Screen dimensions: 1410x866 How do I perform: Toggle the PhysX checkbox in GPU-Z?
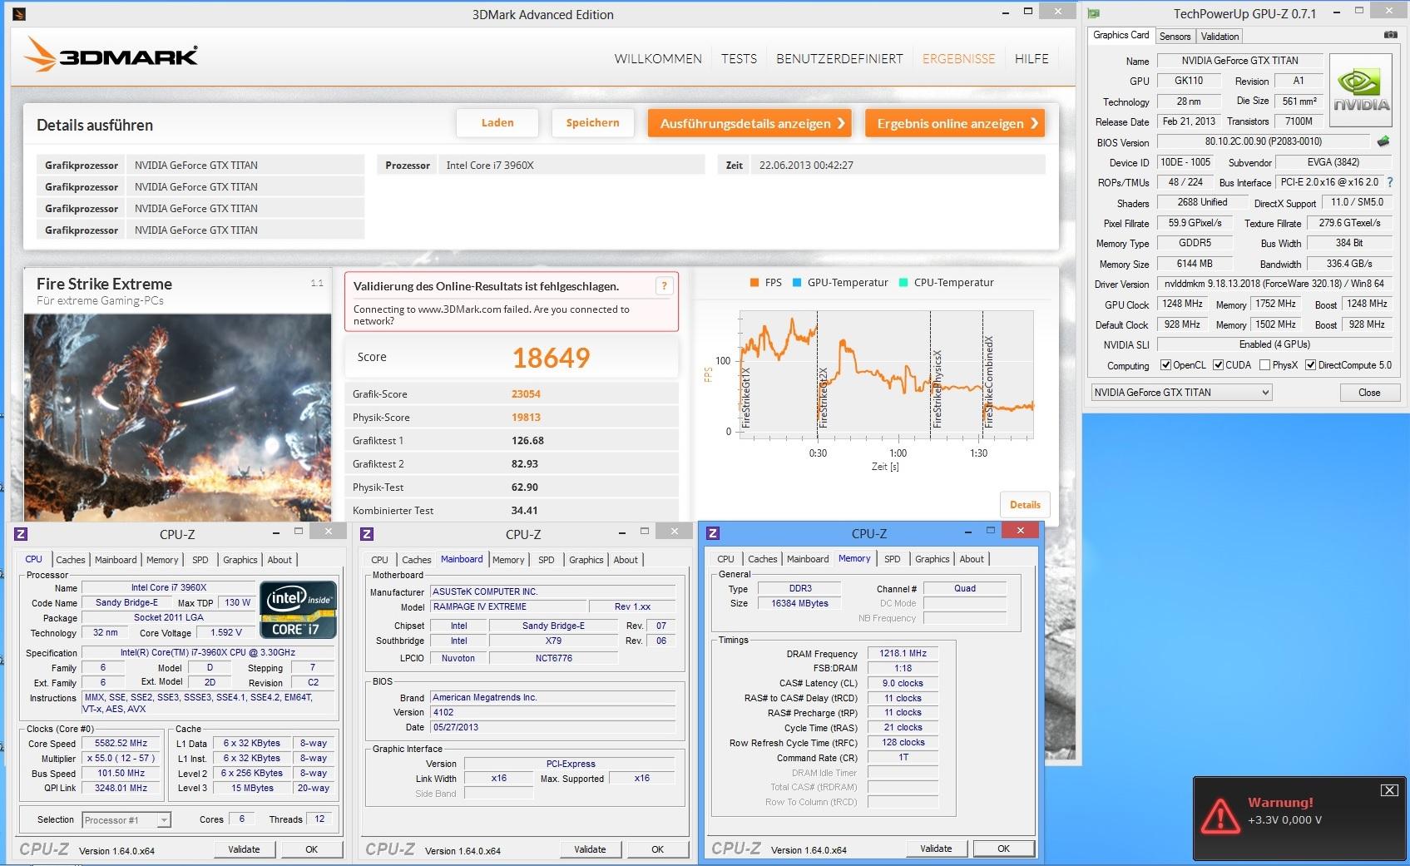click(1264, 365)
